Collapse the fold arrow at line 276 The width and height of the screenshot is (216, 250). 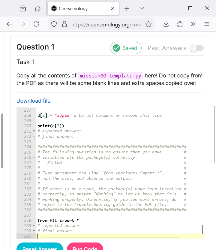tap(34, 158)
